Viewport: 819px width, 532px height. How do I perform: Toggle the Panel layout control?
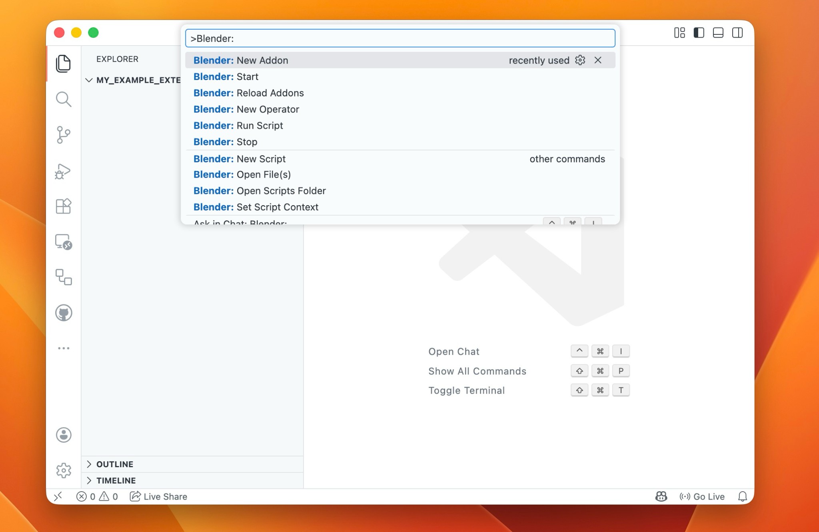click(x=718, y=33)
